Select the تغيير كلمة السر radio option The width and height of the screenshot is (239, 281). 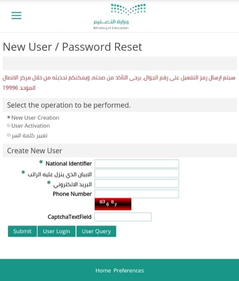8,135
